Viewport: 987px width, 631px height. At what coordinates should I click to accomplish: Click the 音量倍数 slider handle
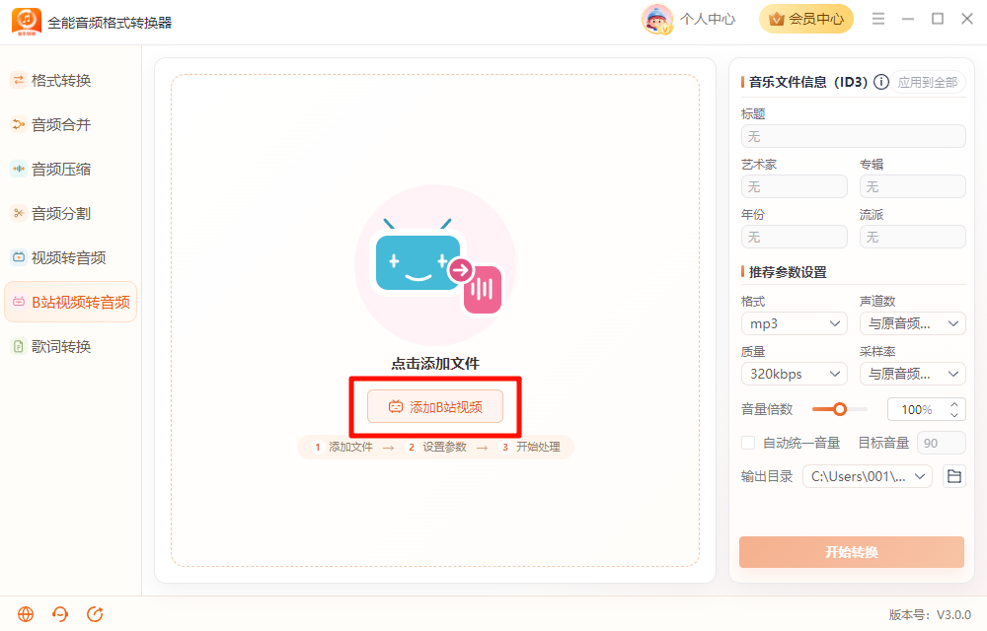pos(840,409)
